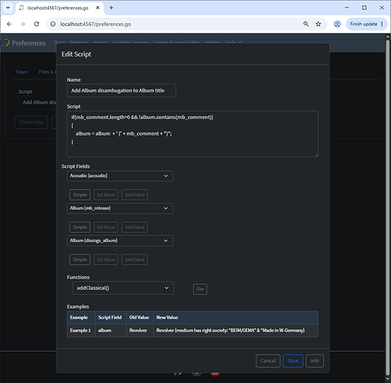Screen dimensions: 391x383
Task: Bookmark this page with the star icon
Action: [x=318, y=24]
